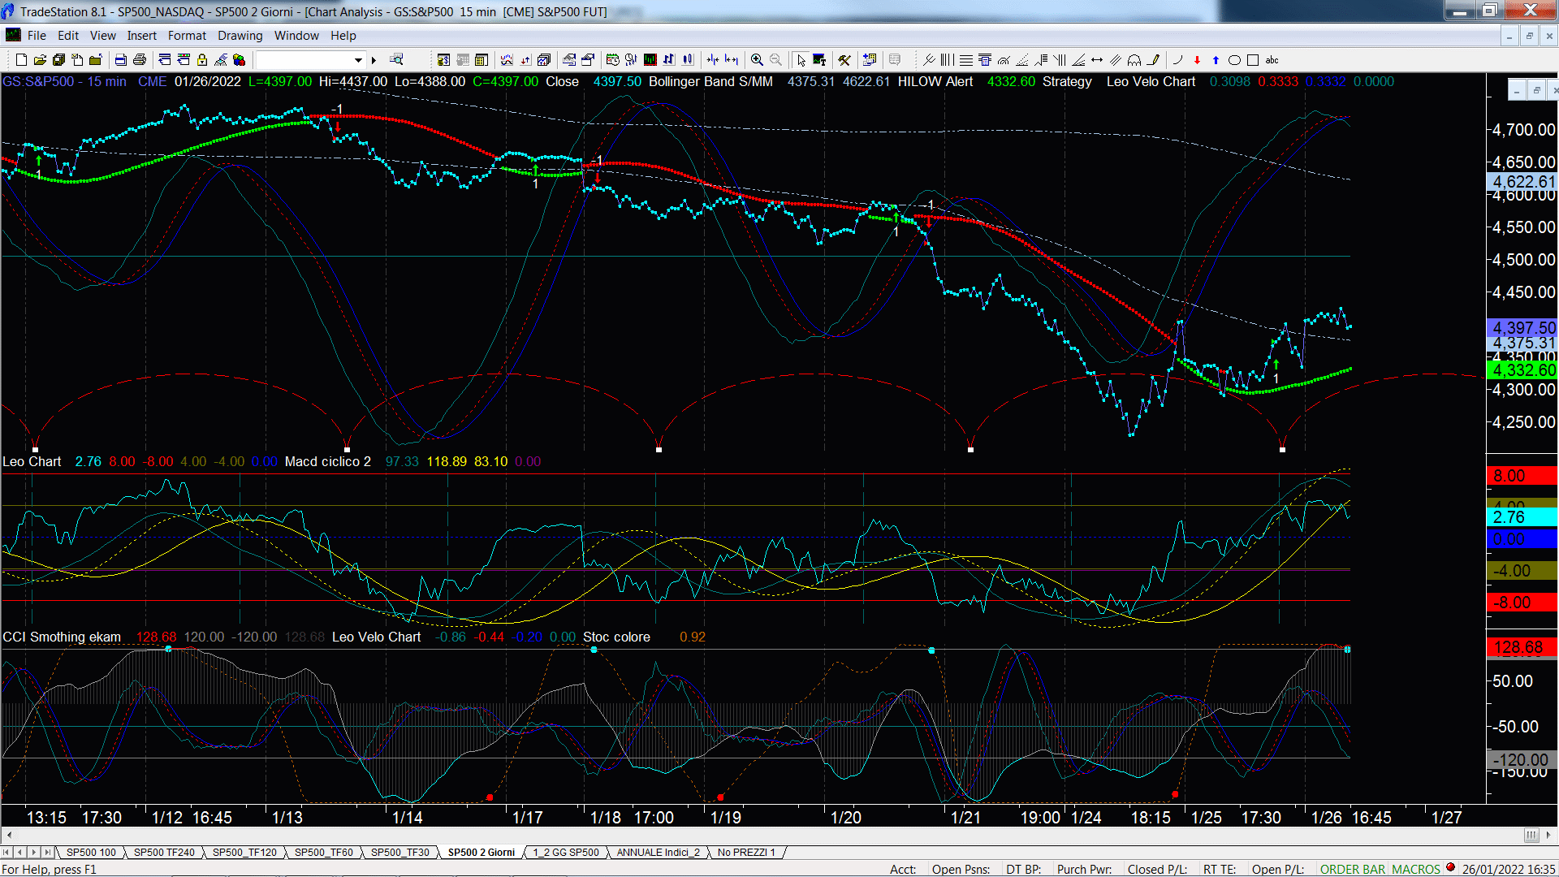Select the ellipse drawing tool
Image resolution: width=1559 pixels, height=877 pixels.
click(1234, 59)
